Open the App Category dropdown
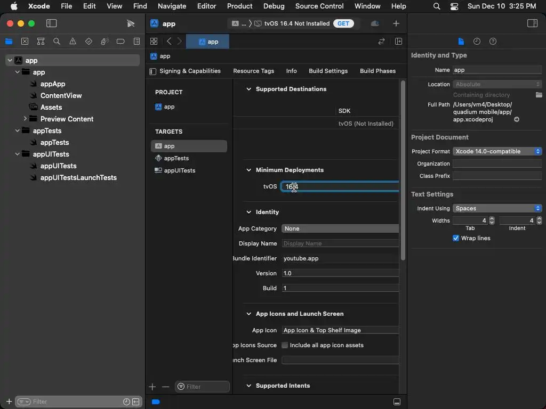 click(x=340, y=228)
